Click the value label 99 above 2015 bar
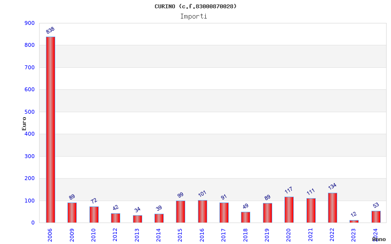 click(180, 195)
